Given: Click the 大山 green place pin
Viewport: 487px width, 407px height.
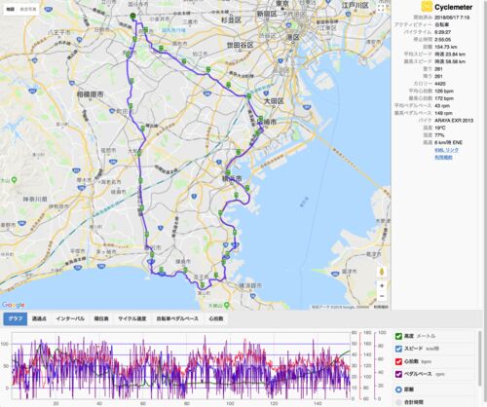Looking at the screenshot, I should click(x=14, y=179).
